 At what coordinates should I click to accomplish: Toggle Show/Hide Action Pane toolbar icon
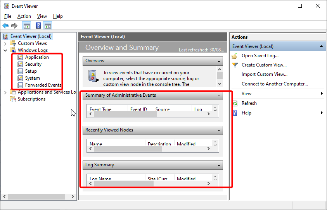pos(48,26)
